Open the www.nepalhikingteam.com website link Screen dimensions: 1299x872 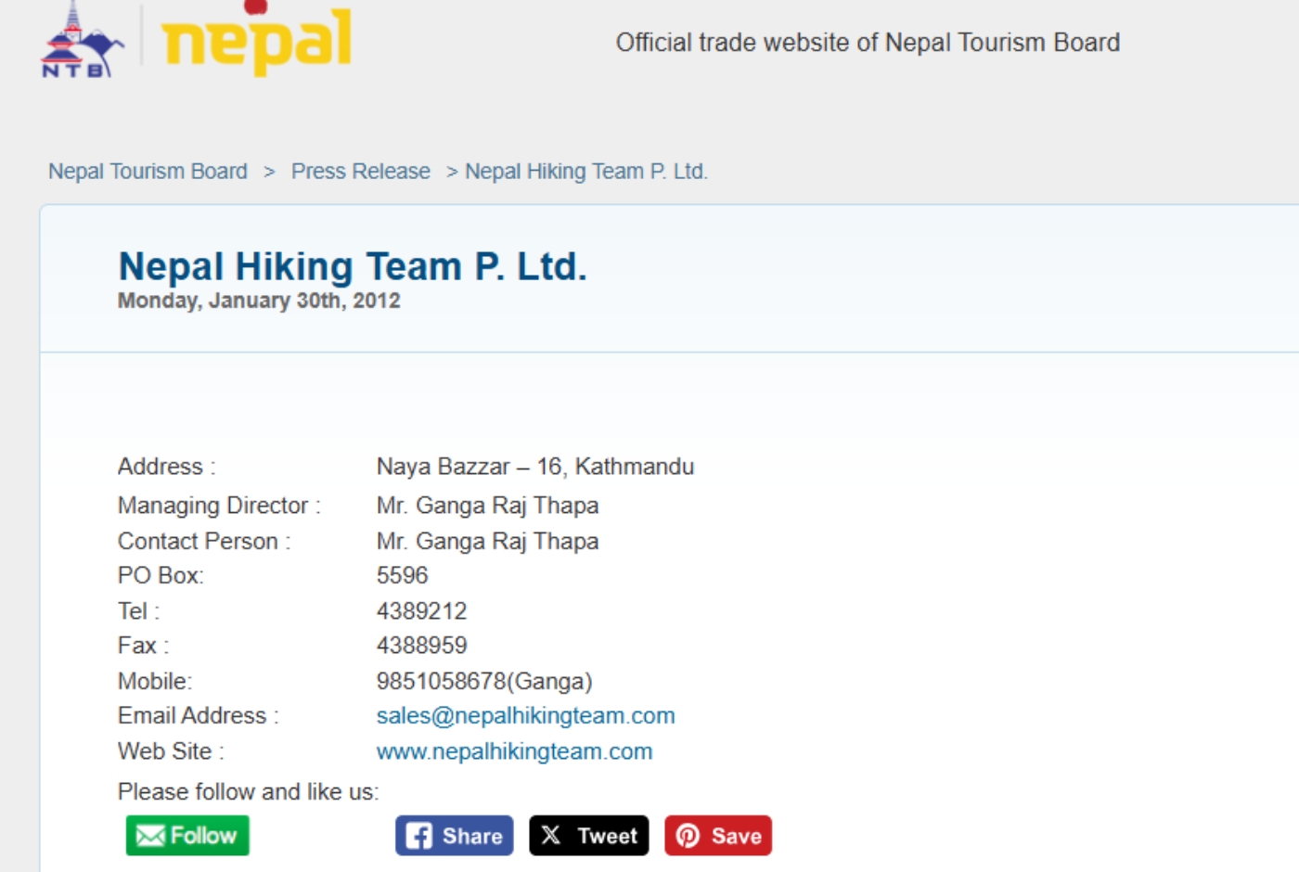pyautogui.click(x=514, y=751)
